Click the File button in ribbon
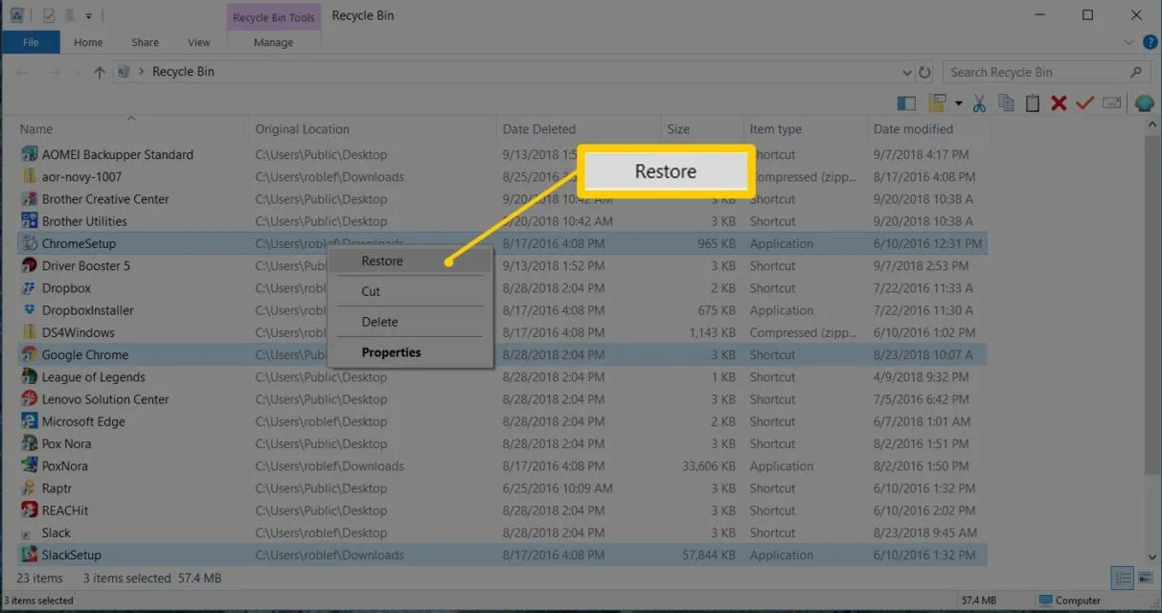Image resolution: width=1162 pixels, height=613 pixels. [x=31, y=42]
